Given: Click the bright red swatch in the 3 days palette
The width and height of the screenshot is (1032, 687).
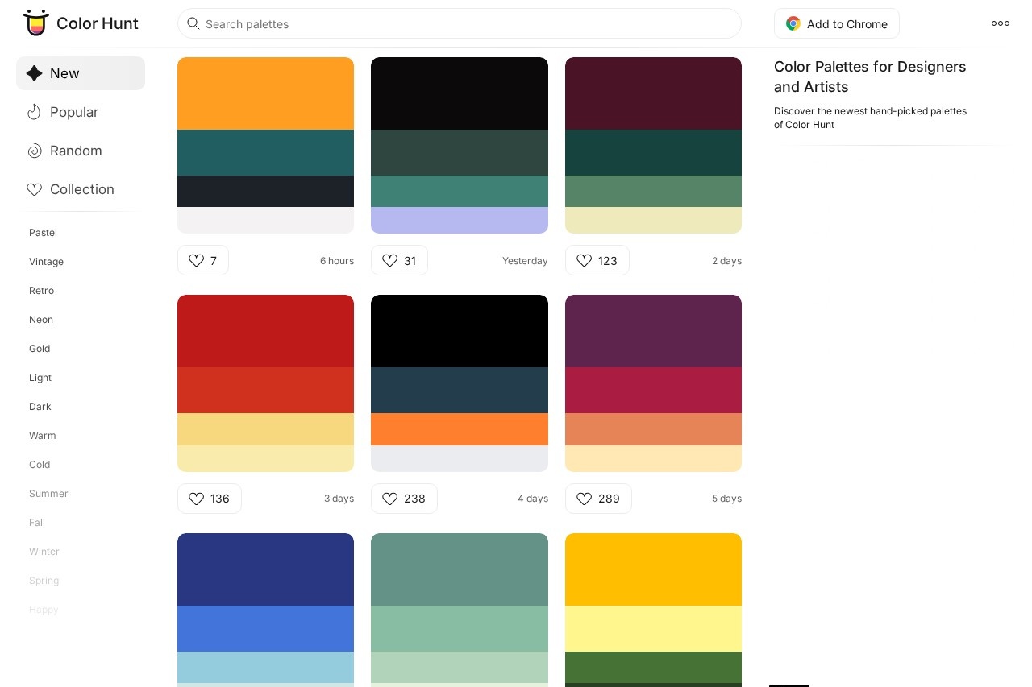Looking at the screenshot, I should (265, 390).
